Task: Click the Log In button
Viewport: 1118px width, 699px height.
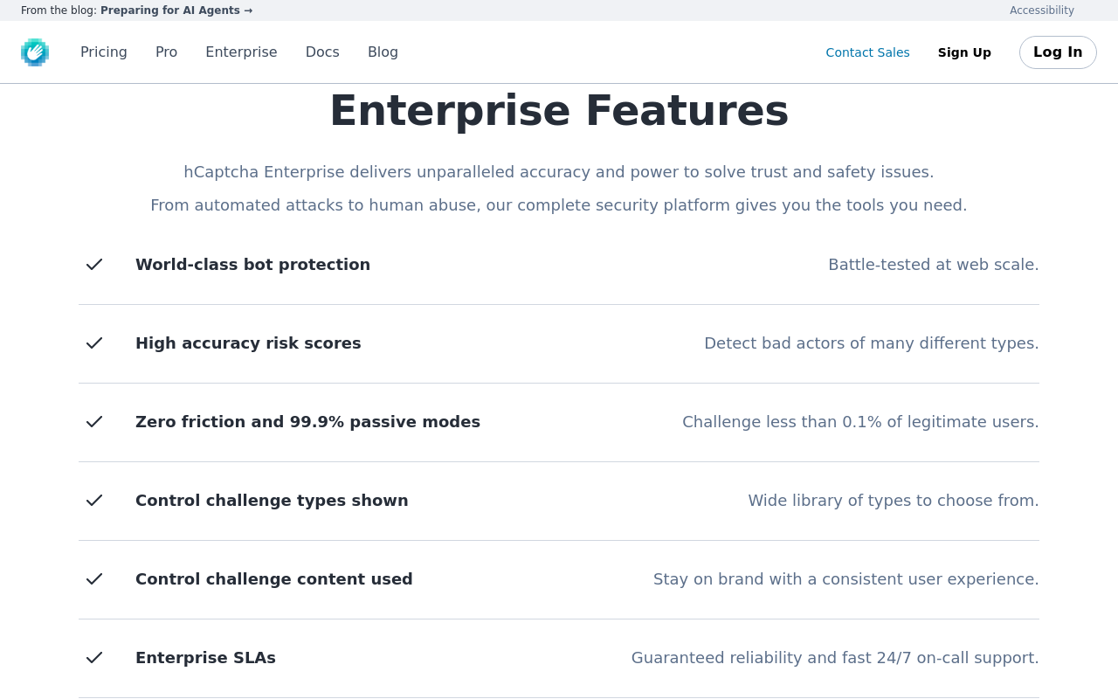Action: (x=1058, y=52)
